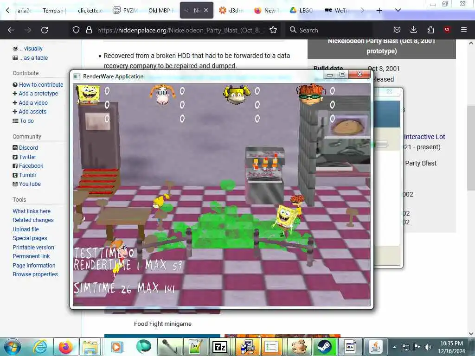This screenshot has width=475, height=356.
Task: Open the 'as a table' browse link
Action: click(35, 58)
